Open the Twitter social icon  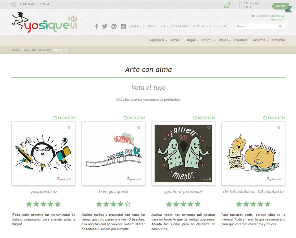(105, 26)
